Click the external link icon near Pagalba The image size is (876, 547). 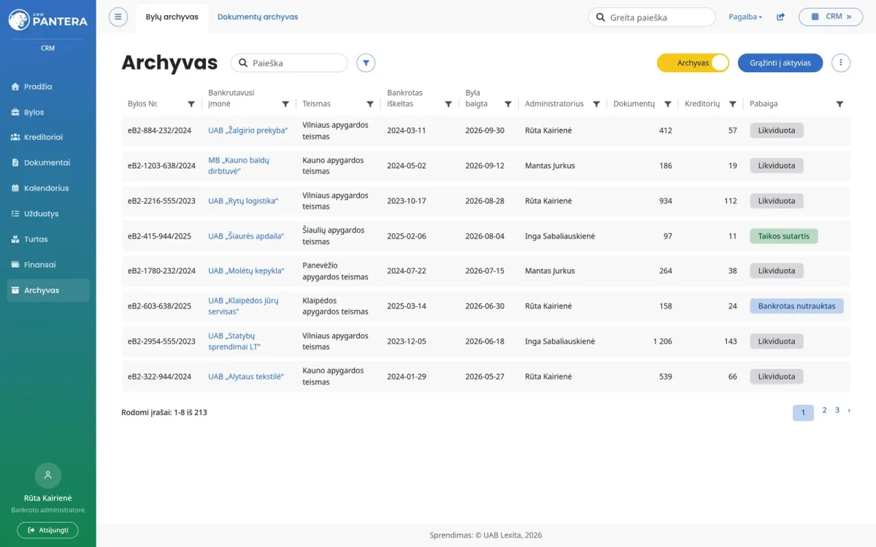tap(780, 17)
